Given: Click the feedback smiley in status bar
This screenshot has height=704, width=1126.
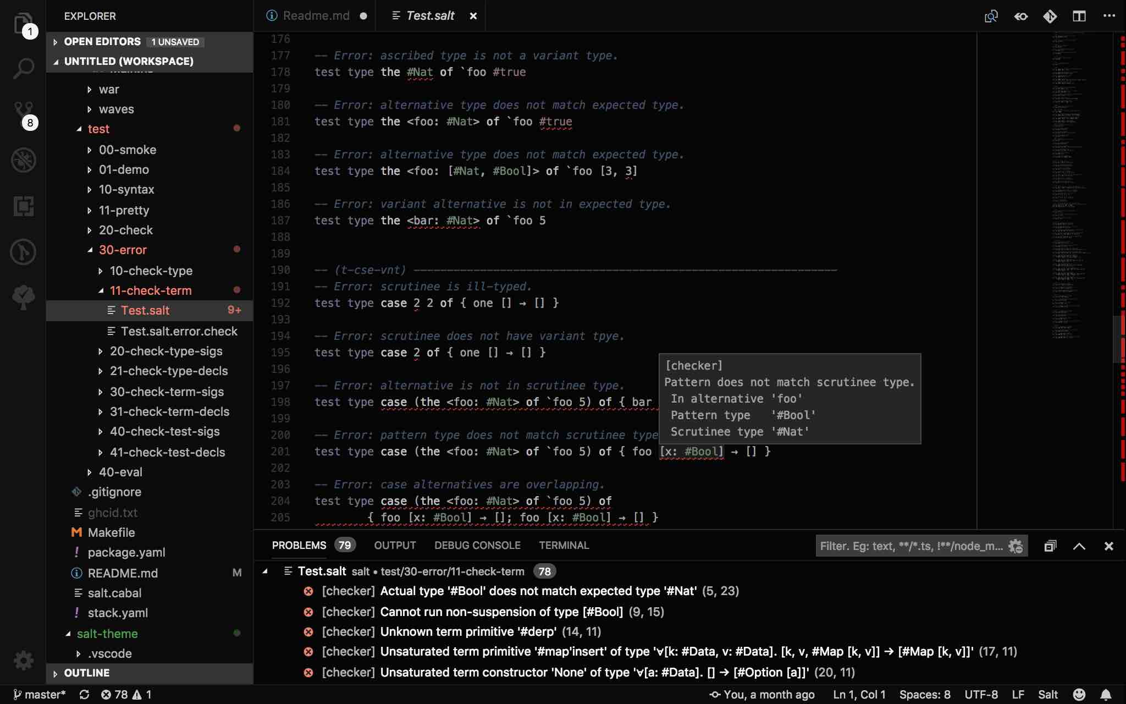Looking at the screenshot, I should point(1079,694).
